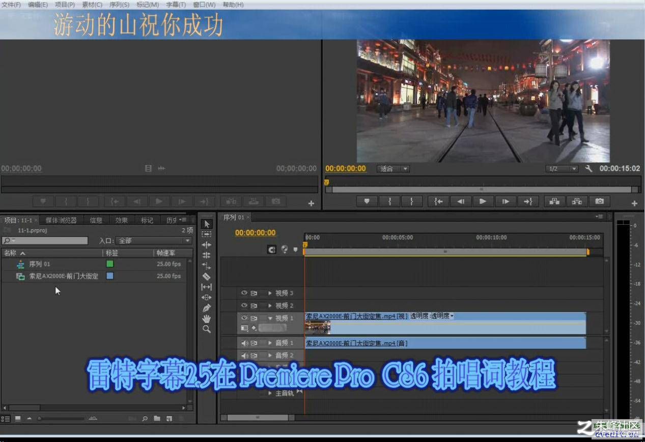Click the Project panel thumbnail zoom slider
This screenshot has width=645, height=442.
click(61, 419)
